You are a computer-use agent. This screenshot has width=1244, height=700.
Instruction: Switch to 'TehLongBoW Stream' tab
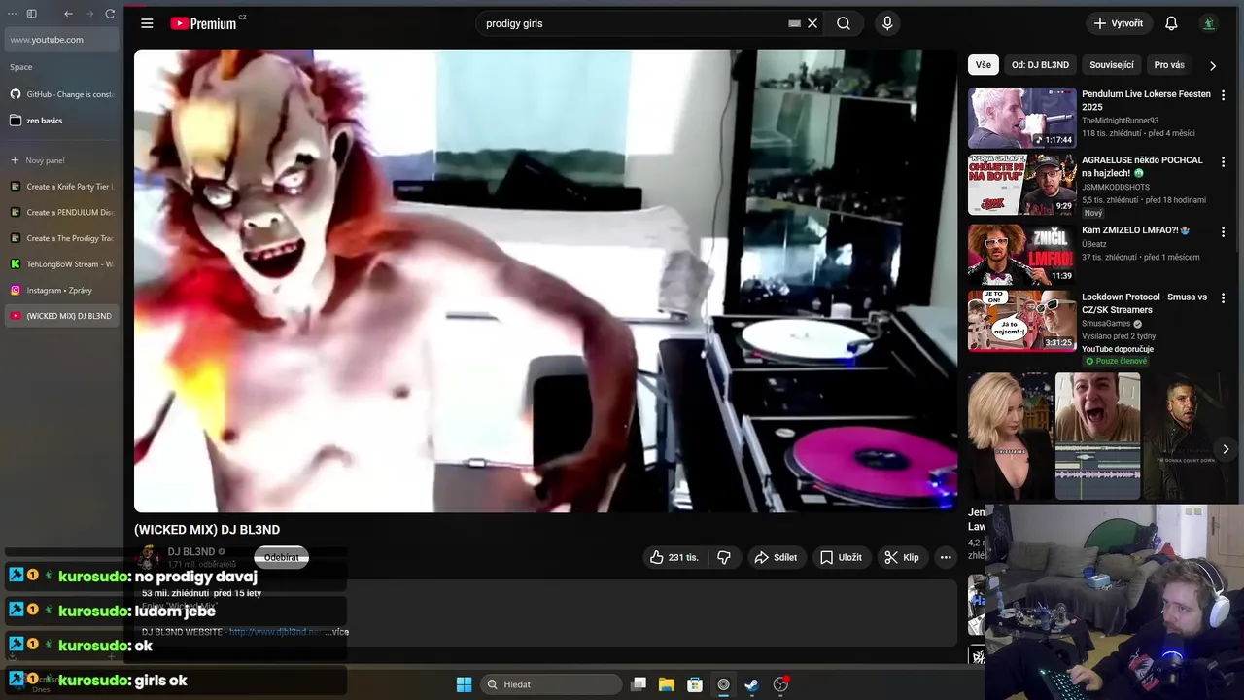62,263
